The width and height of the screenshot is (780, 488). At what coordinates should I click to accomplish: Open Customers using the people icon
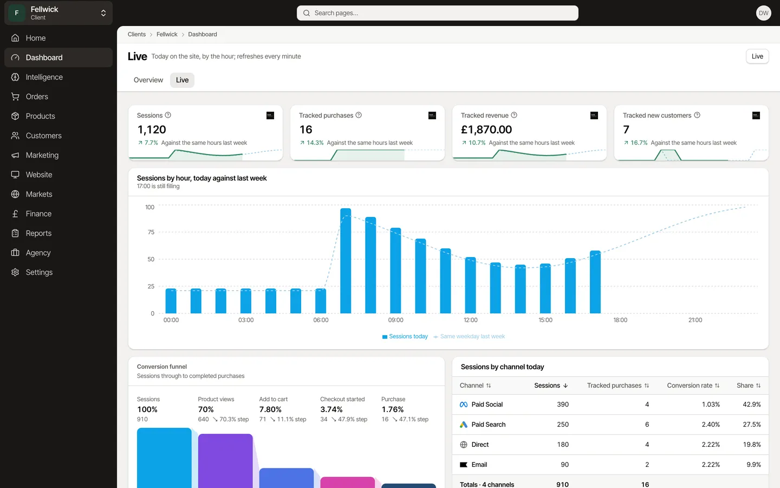[15, 136]
